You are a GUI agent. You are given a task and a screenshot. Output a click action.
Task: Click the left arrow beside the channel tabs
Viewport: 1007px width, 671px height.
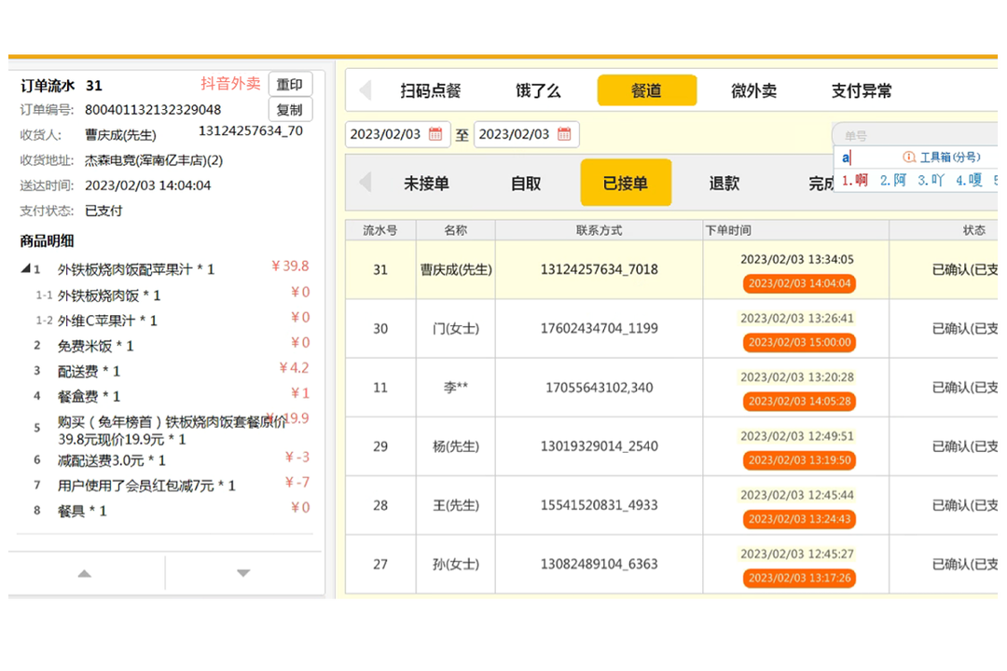[364, 89]
